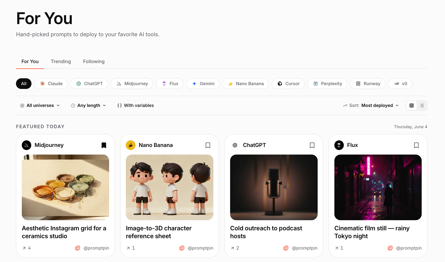Open Cold outreach to podcast hosts title
This screenshot has height=262, width=445.
coord(266,232)
